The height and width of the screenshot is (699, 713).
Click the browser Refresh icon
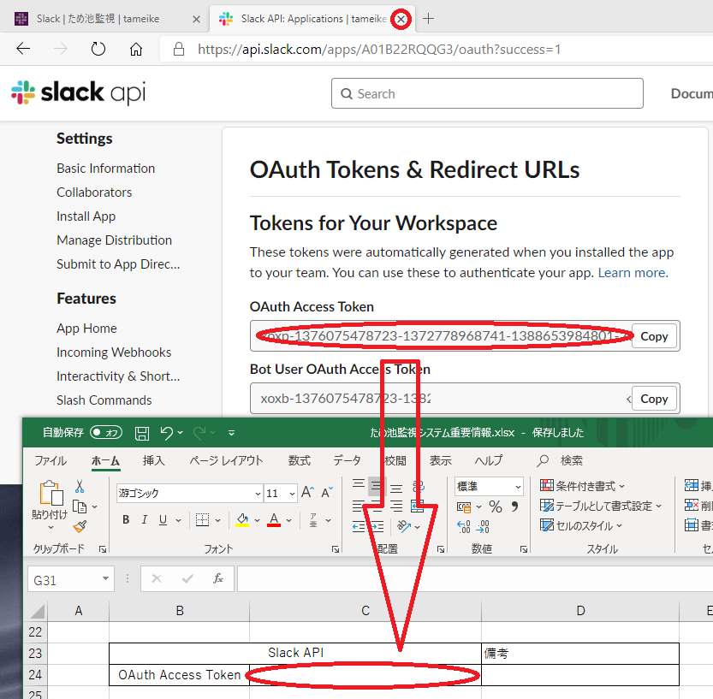(98, 49)
